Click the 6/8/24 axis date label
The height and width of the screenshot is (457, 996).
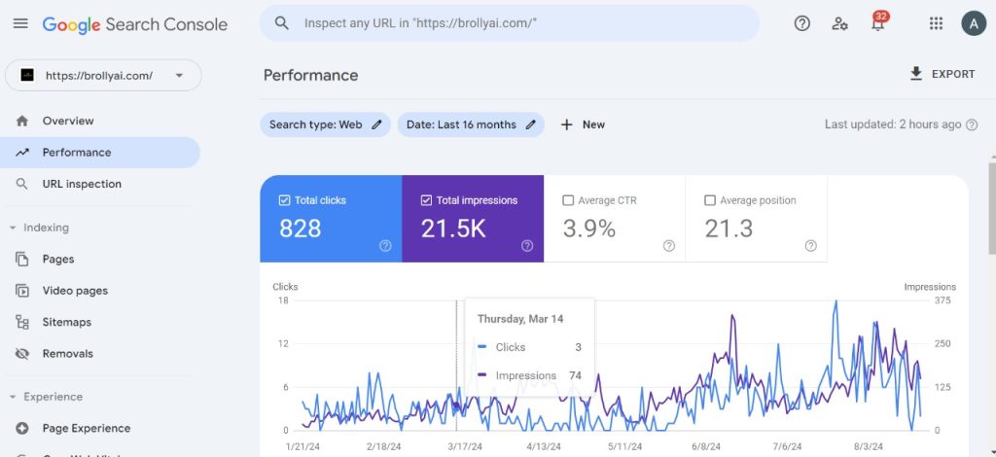[x=708, y=447]
